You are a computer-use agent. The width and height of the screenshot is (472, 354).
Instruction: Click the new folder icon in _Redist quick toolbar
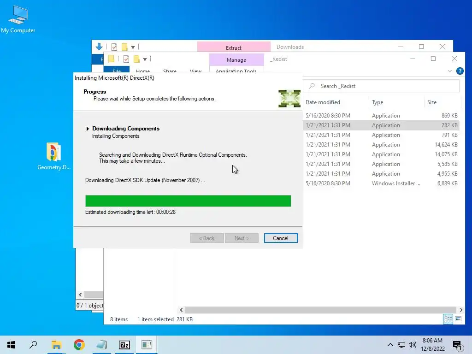(136, 59)
